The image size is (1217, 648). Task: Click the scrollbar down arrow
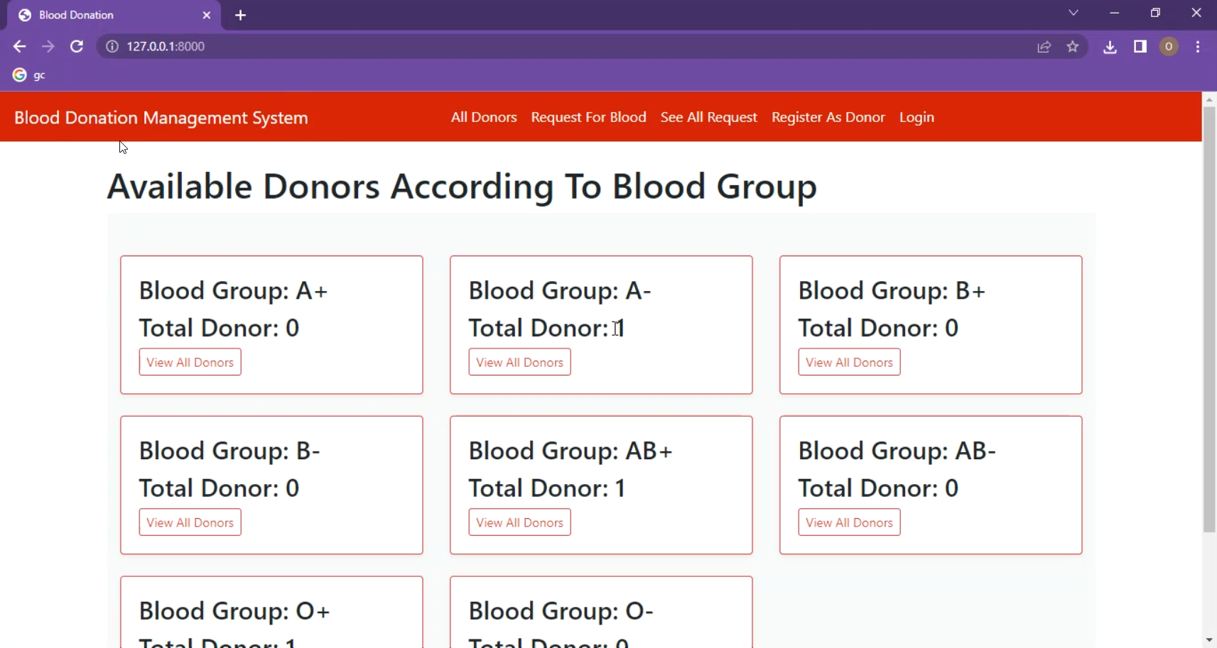(x=1209, y=640)
